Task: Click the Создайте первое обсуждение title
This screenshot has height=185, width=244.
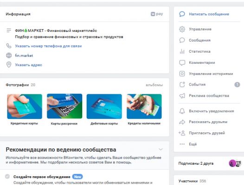Action: pyautogui.click(x=42, y=177)
